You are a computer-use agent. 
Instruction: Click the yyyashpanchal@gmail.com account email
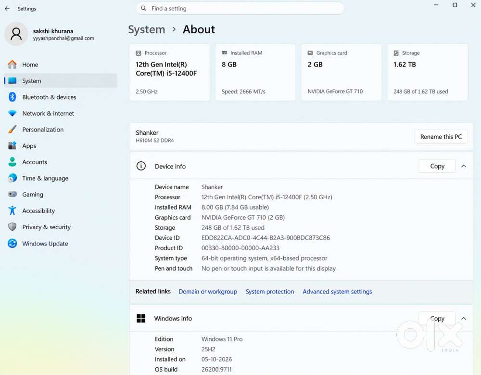pyautogui.click(x=63, y=39)
